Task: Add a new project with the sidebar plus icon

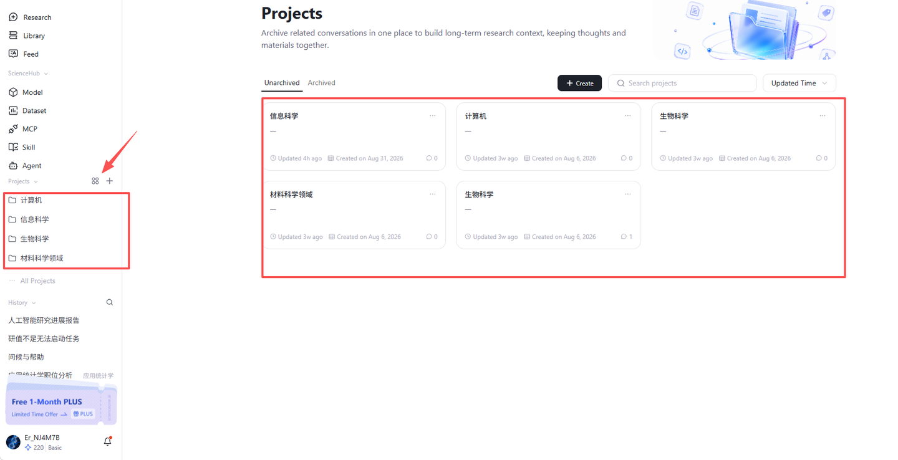Action: (110, 181)
